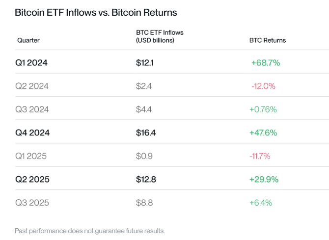Click the $8.8 inflow value for Q3 2025

(x=144, y=202)
